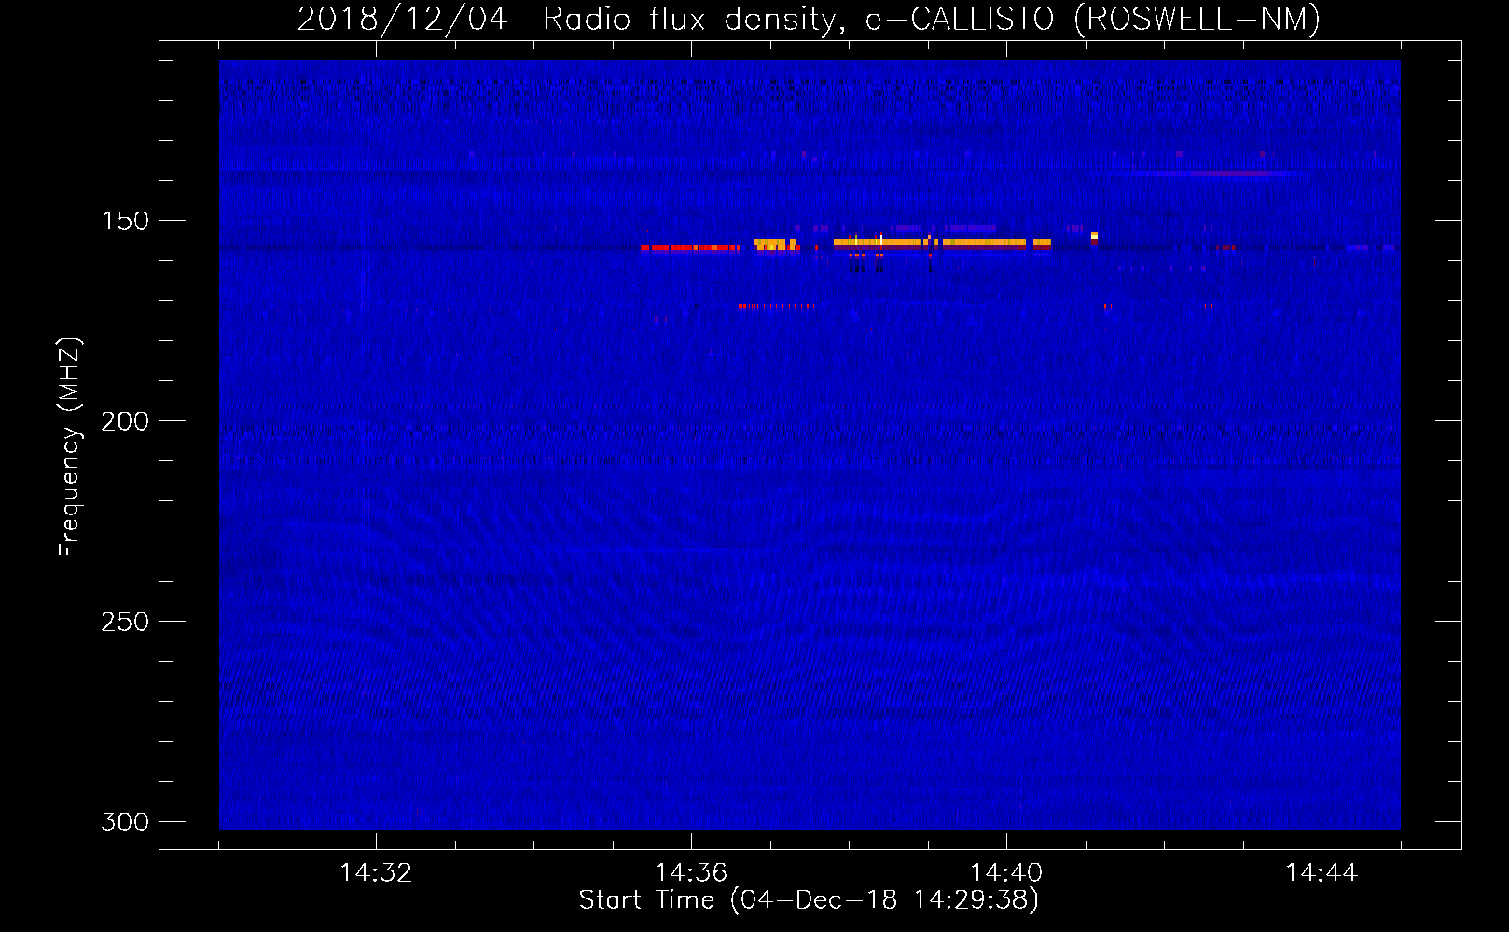Click the 300 frequency tick label
Screen dimensions: 1509x932
[x=125, y=822]
